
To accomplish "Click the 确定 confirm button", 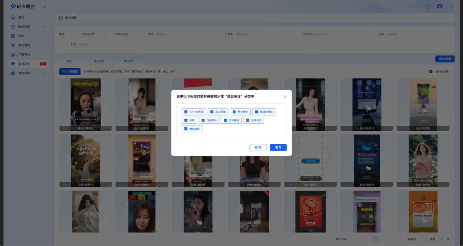I will pos(278,147).
